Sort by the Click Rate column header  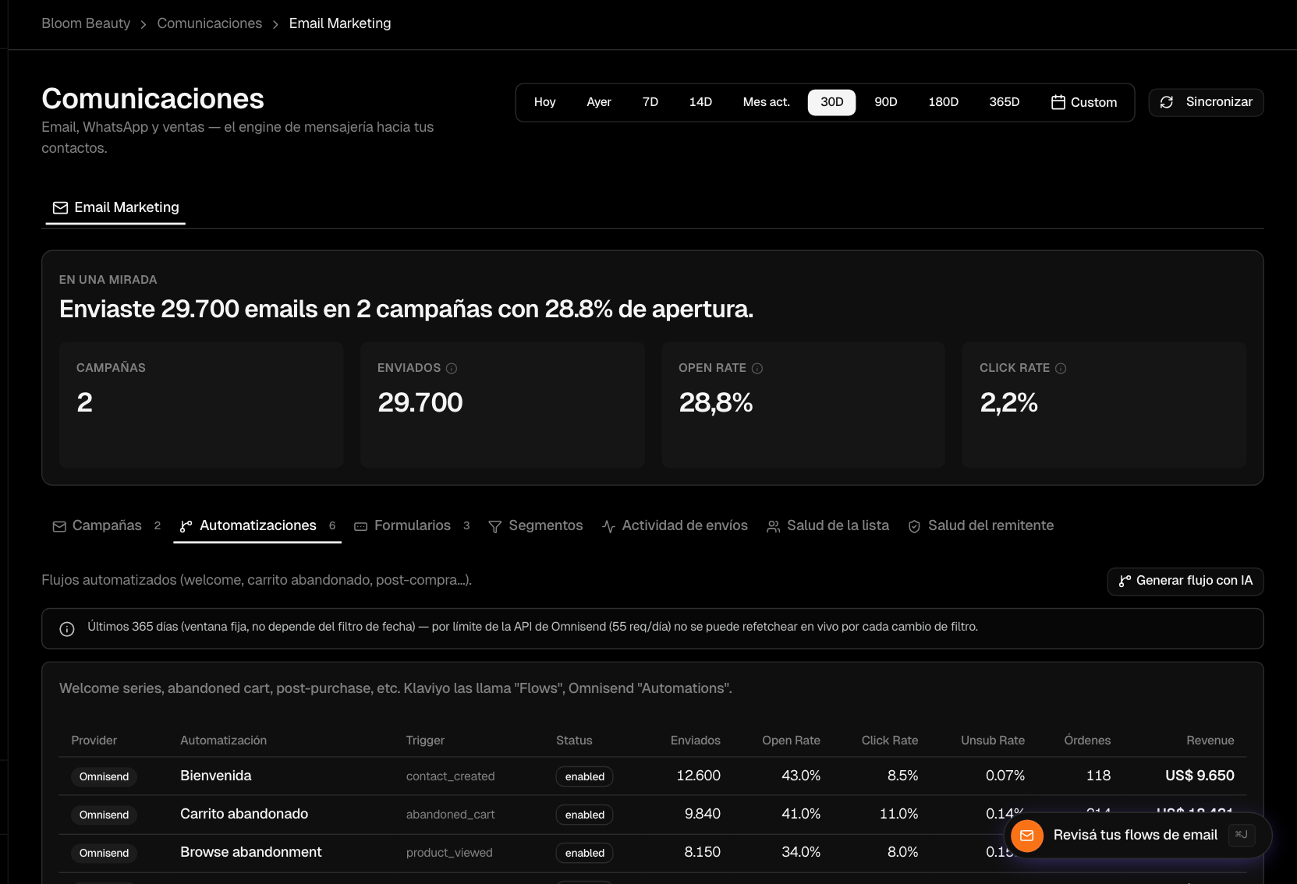tap(890, 741)
